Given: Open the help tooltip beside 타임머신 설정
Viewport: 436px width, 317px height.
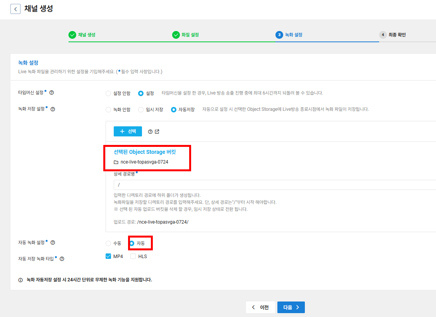Looking at the screenshot, I should tap(52, 93).
